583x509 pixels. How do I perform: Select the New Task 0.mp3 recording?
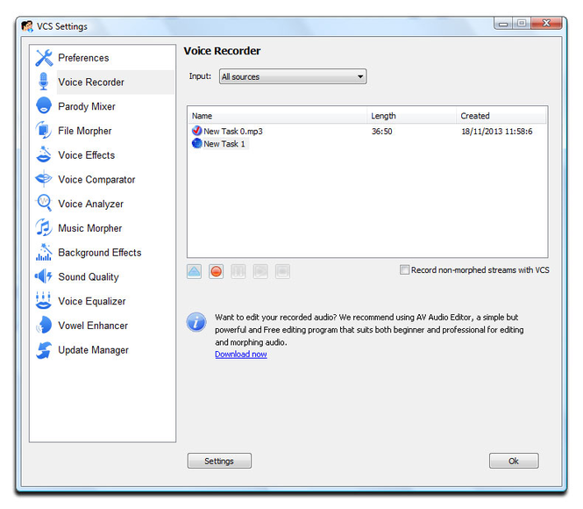tap(233, 132)
